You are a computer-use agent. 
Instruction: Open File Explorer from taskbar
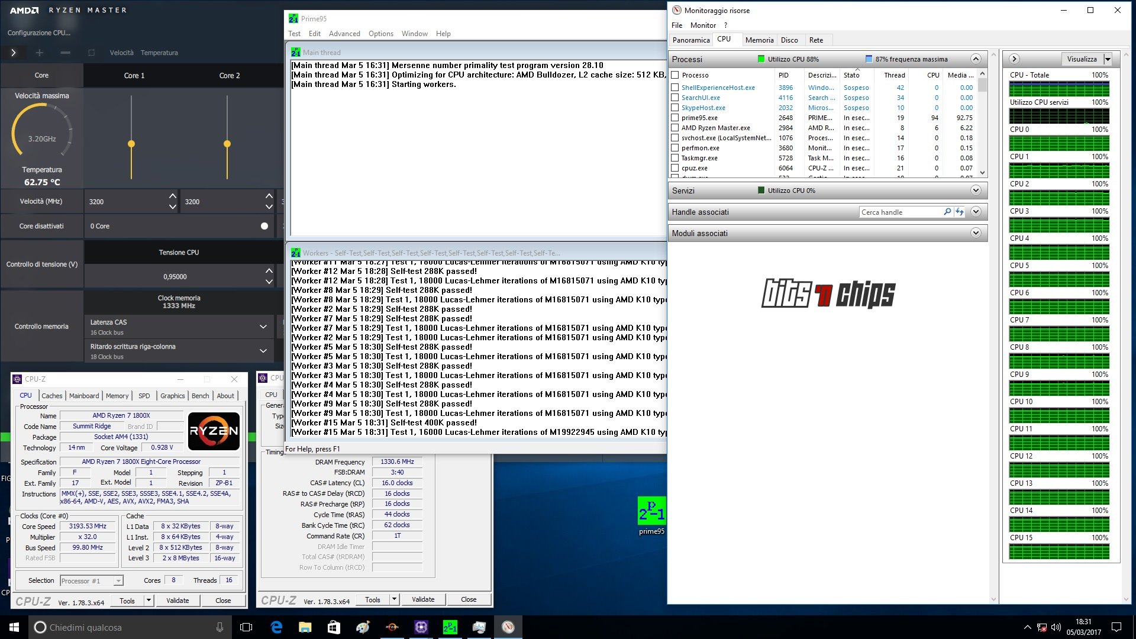305,627
